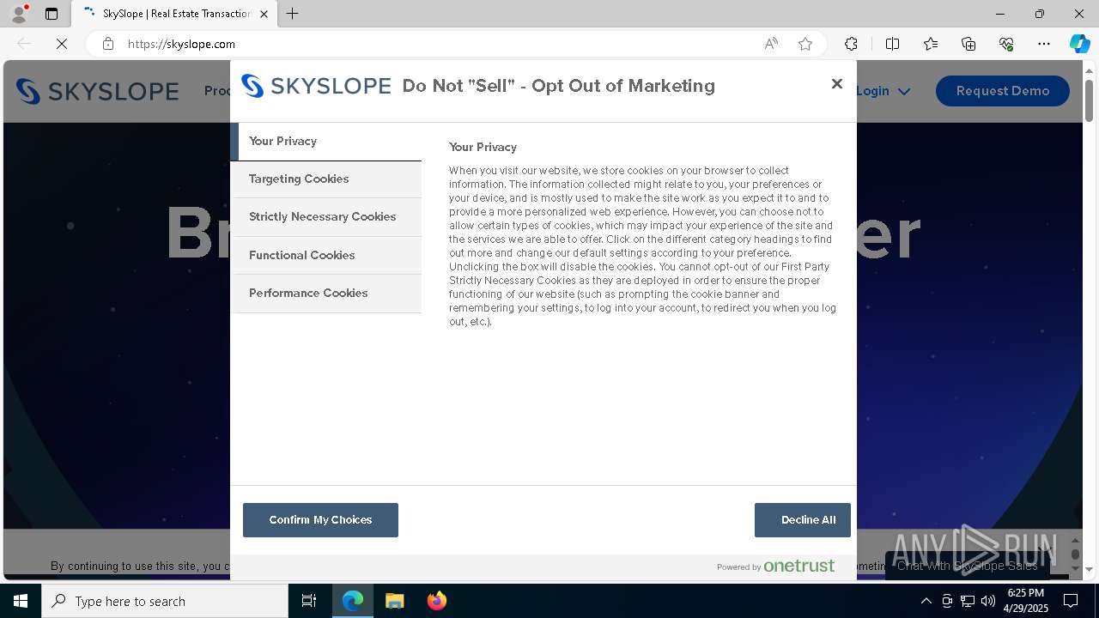
Task: Open the Performance Cookies tab
Action: [326, 294]
